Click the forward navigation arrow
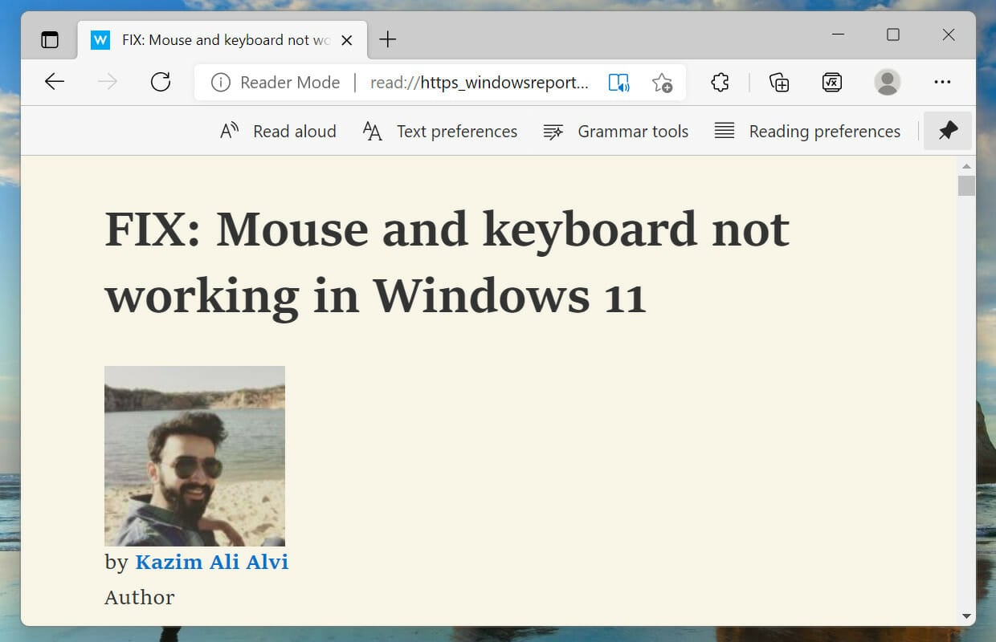Screen dimensions: 996x642 pyautogui.click(x=108, y=82)
